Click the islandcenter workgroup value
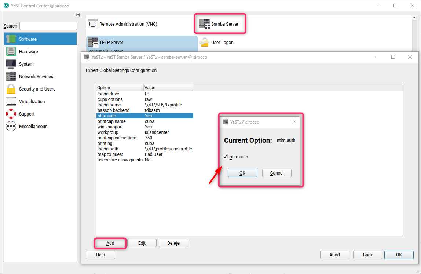The height and width of the screenshot is (274, 421). 157,132
